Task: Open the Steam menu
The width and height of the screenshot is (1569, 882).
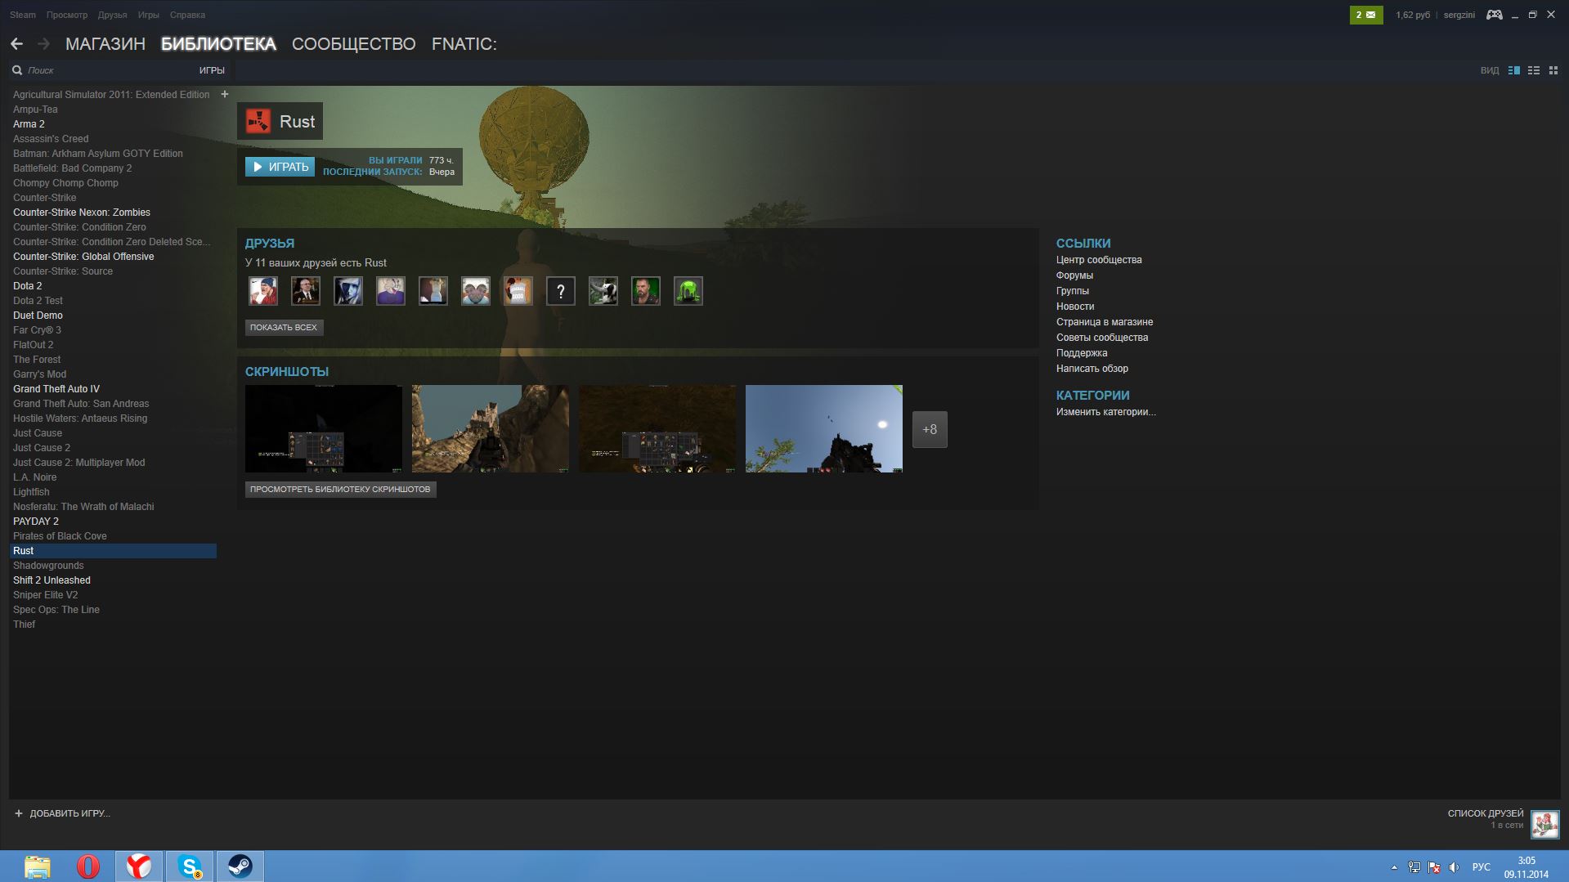Action: tap(23, 15)
